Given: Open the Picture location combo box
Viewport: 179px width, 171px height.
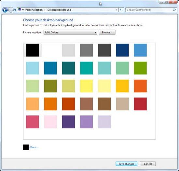Looking at the screenshot, I should click(x=70, y=33).
